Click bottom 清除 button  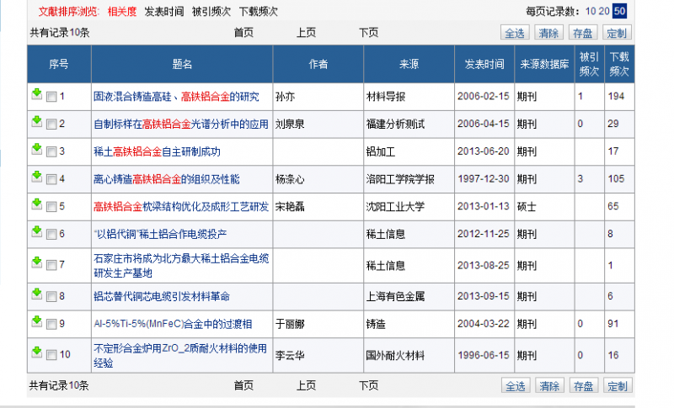click(x=549, y=385)
